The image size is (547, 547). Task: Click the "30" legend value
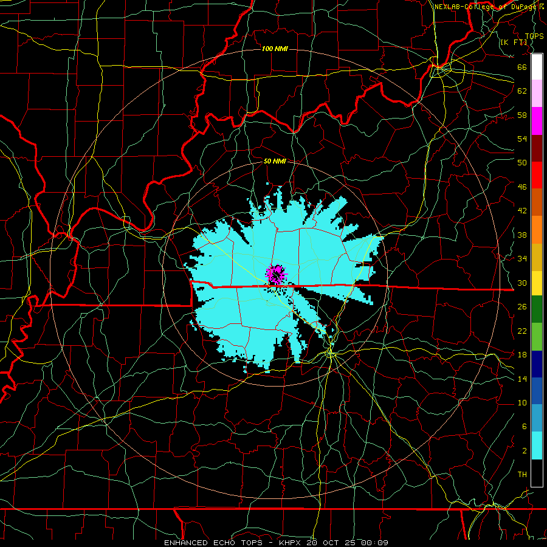[522, 283]
